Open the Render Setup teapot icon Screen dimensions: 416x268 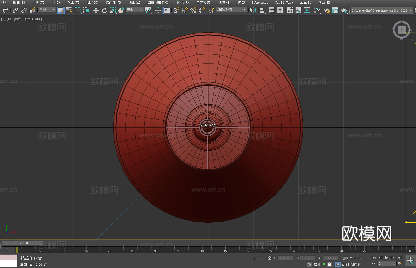(x=327, y=10)
